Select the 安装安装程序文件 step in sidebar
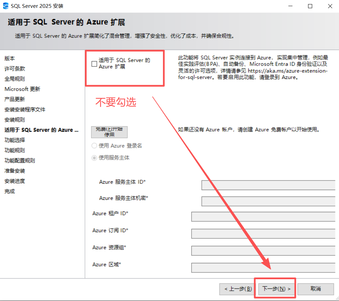The height and width of the screenshot is (301, 339). (25, 109)
